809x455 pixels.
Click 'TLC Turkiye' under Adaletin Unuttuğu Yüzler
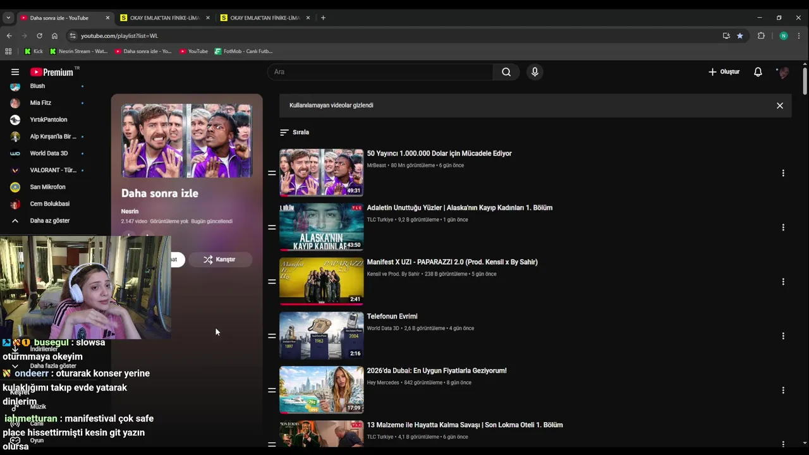pyautogui.click(x=380, y=219)
